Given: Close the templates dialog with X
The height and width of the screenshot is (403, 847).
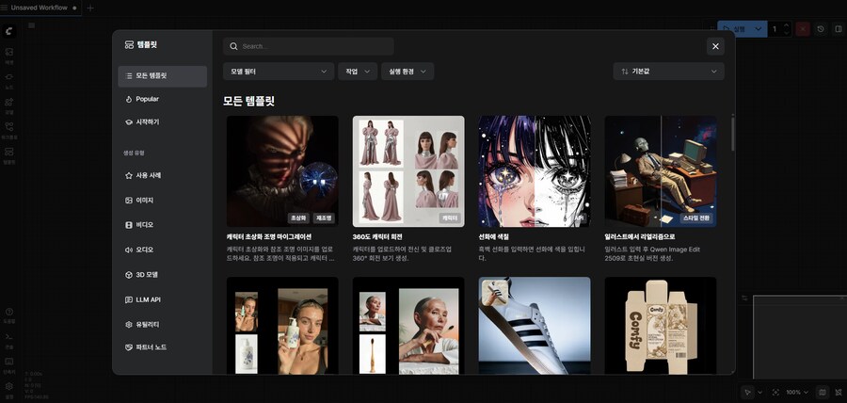Looking at the screenshot, I should pos(715,46).
